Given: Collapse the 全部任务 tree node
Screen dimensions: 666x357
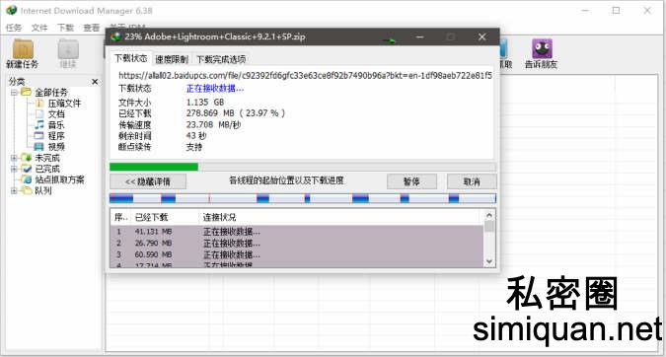Looking at the screenshot, I should click(14, 92).
